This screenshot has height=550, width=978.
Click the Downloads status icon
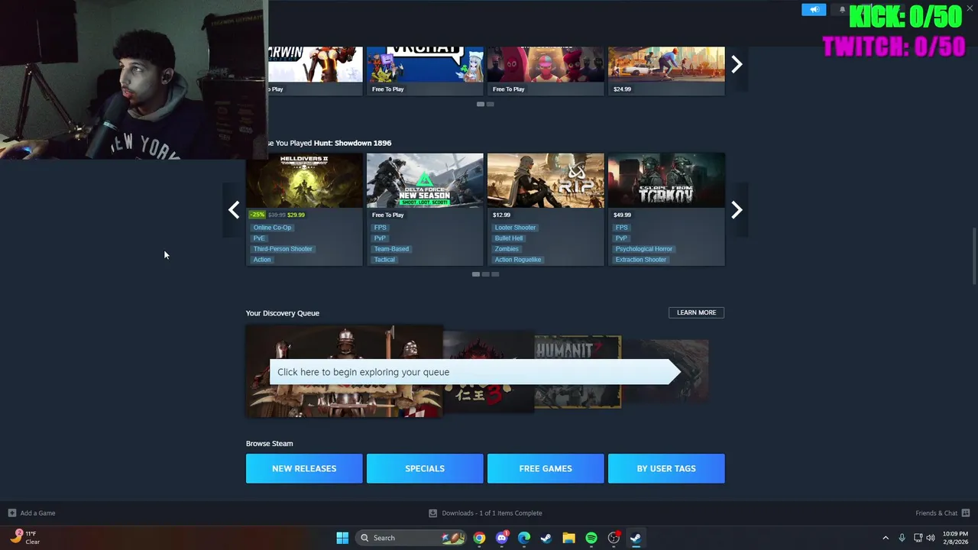point(432,513)
